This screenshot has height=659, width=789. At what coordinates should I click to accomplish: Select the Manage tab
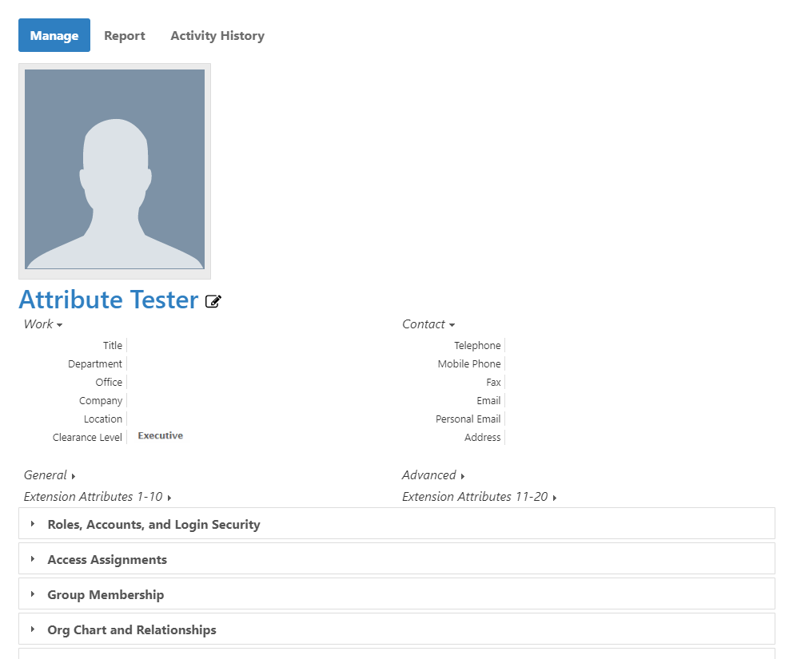(x=54, y=35)
